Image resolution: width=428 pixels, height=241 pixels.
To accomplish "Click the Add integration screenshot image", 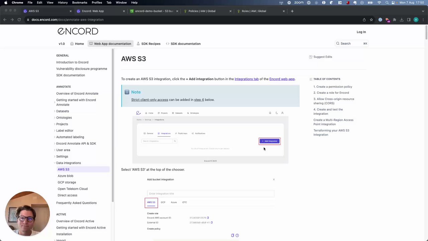I will (210, 137).
